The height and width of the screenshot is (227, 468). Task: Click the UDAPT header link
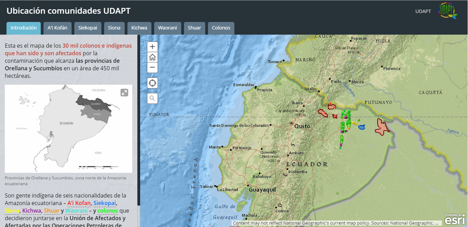(423, 11)
